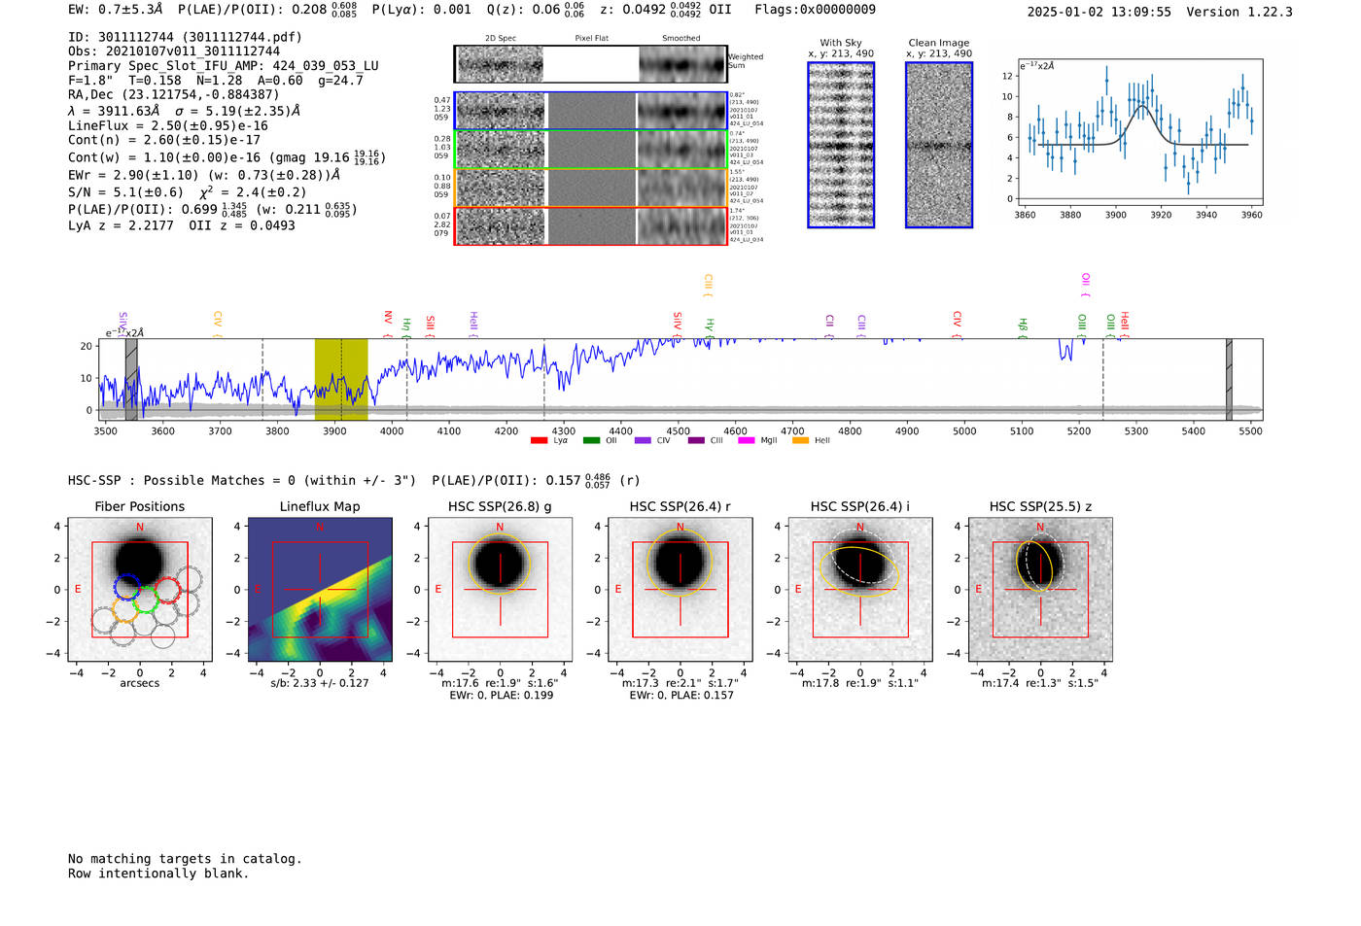Select the Weighted Sum 2D spectrum strip
1361x926 pixels.
click(590, 64)
